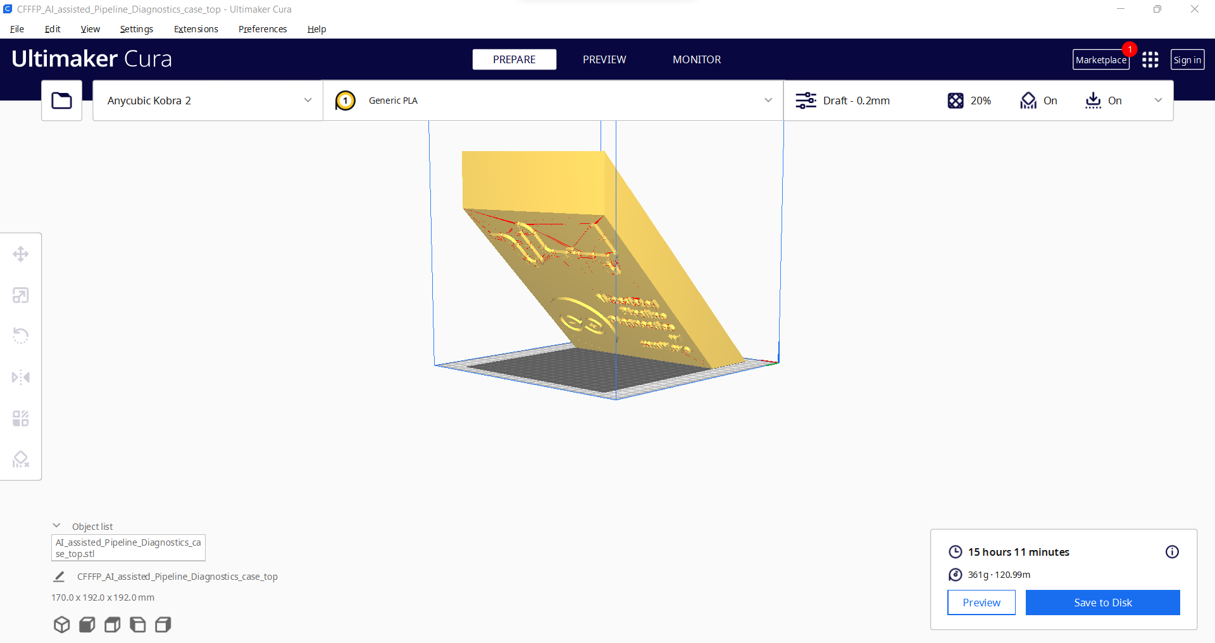Click the Cura app icon in title bar
This screenshot has height=643, width=1215.
(x=8, y=9)
